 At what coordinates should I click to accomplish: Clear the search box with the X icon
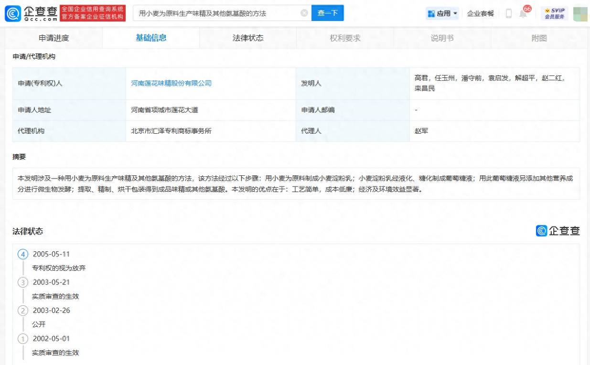[x=304, y=13]
